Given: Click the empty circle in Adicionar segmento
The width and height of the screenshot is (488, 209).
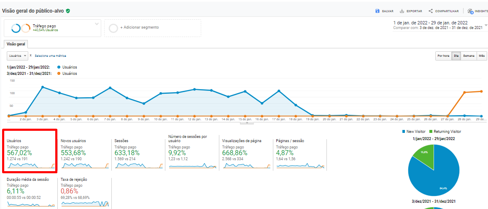Looking at the screenshot, I should (113, 28).
